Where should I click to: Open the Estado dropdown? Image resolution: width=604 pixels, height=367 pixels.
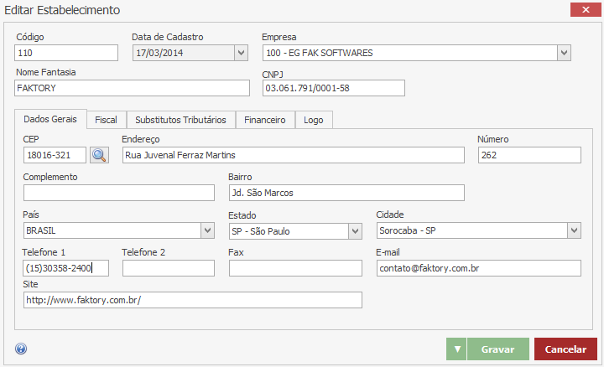(x=355, y=230)
